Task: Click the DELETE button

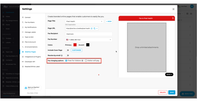Action: tap(163, 93)
